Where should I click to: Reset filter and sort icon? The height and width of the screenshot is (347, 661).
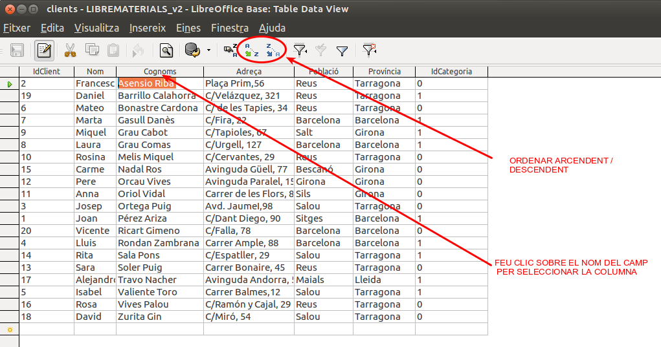[x=369, y=50]
